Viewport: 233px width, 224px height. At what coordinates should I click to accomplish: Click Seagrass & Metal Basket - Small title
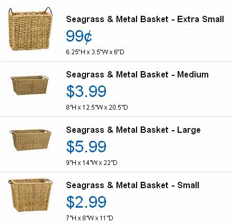(x=133, y=185)
